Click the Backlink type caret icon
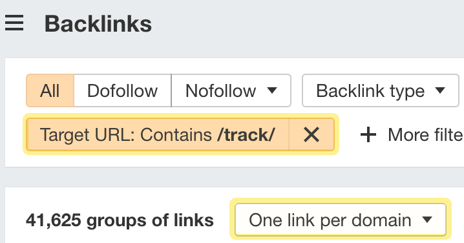Viewport: 464px width, 243px height. pos(440,90)
